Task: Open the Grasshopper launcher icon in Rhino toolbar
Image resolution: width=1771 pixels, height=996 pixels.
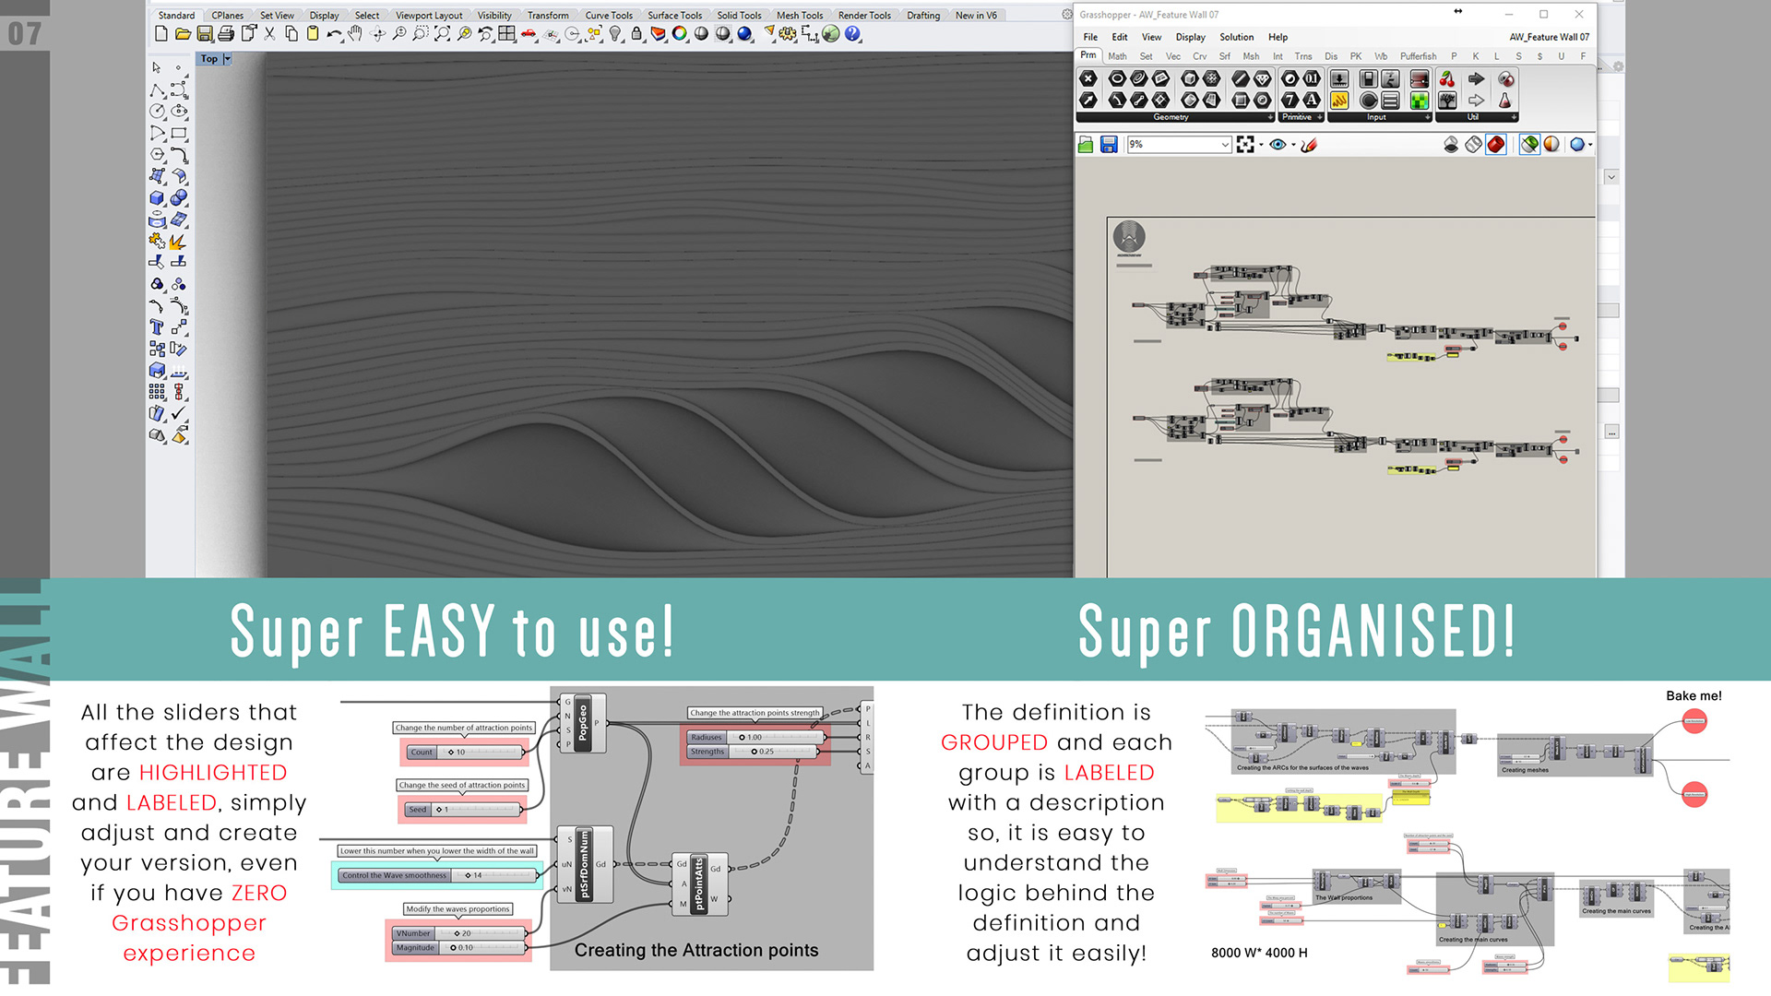Action: click(x=831, y=34)
